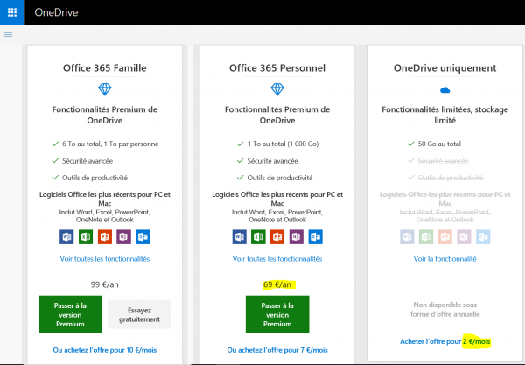Open 'Voir toutes les fonctionnalités' in Famille card
This screenshot has width=525, height=365.
coord(105,259)
